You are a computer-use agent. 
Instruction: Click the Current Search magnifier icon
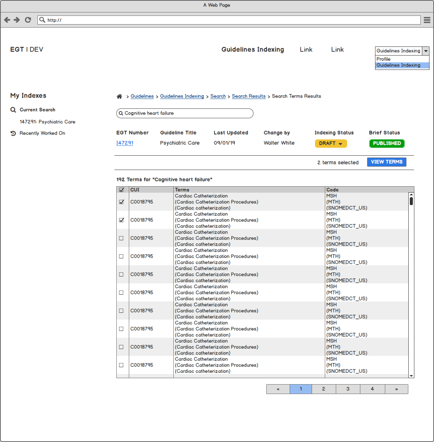coord(13,110)
